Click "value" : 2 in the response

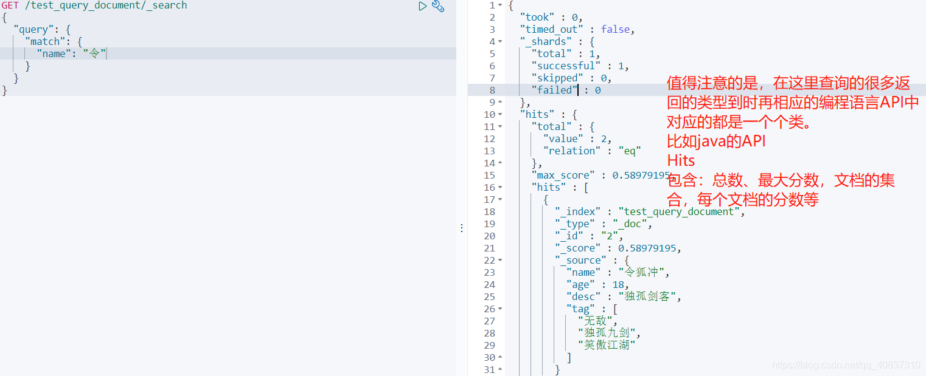577,138
